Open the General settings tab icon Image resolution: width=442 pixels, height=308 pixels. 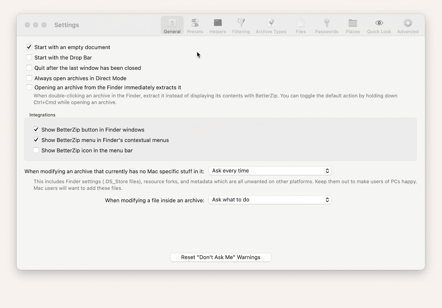(x=172, y=25)
